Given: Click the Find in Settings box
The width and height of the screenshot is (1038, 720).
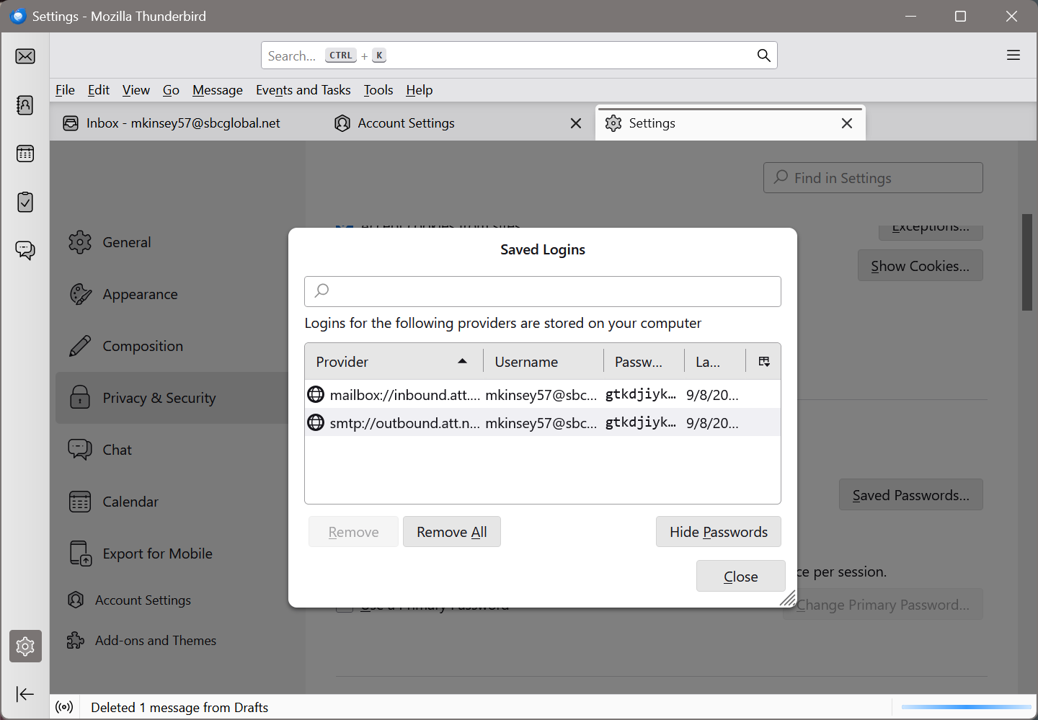Looking at the screenshot, I should tap(873, 178).
